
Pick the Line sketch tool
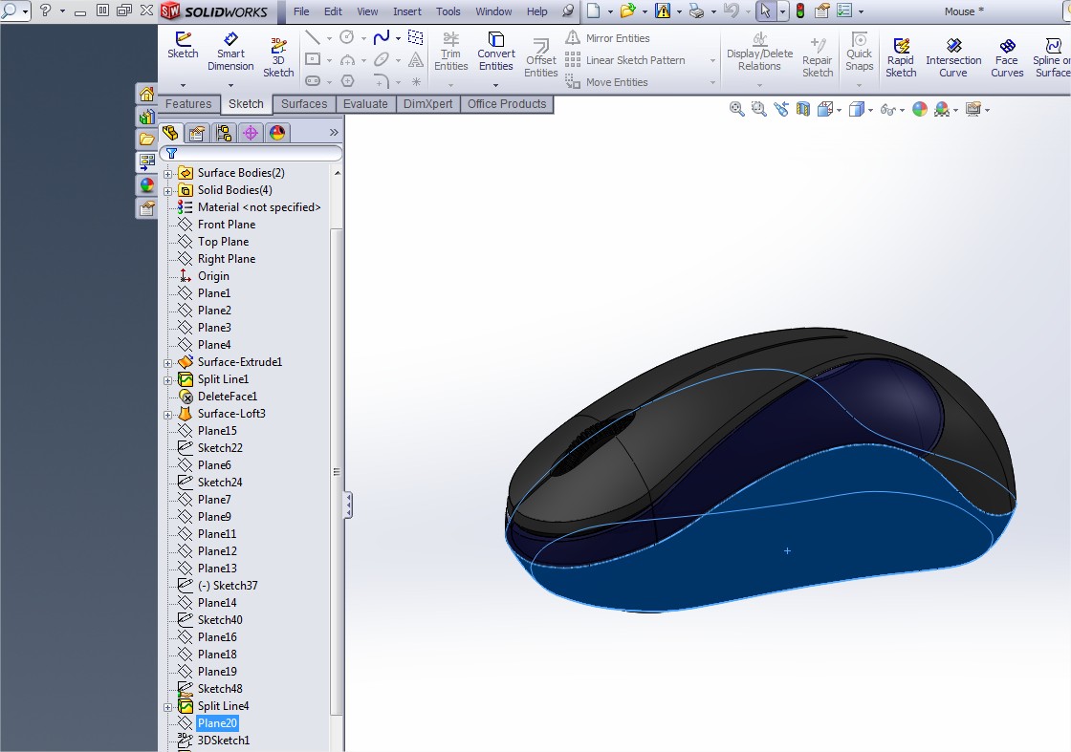tap(313, 37)
